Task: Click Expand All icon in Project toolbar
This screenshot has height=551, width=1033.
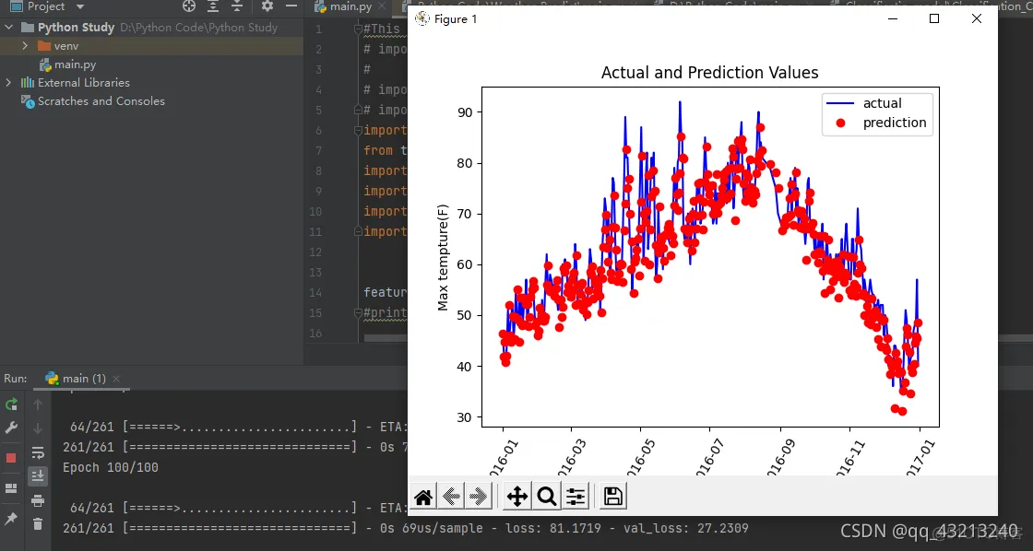Action: (213, 6)
